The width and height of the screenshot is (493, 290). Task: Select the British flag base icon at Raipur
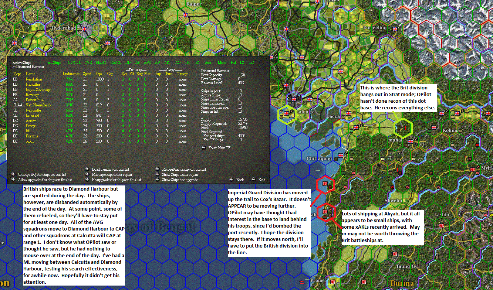tap(186, 15)
